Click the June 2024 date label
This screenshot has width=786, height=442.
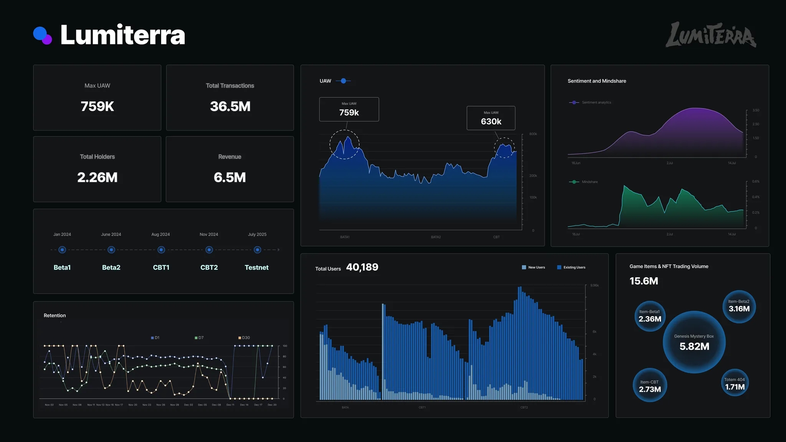click(x=111, y=234)
